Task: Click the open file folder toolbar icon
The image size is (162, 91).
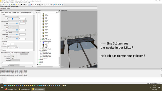Action: click(x=4, y=5)
